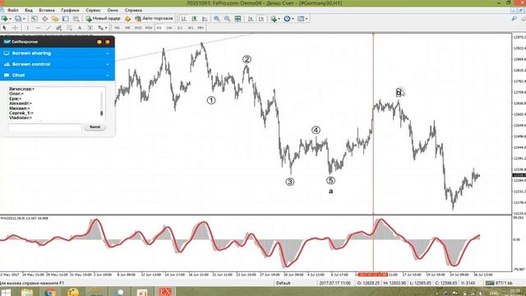Open the Indicators list icon
The image size is (526, 296).
pos(274,19)
